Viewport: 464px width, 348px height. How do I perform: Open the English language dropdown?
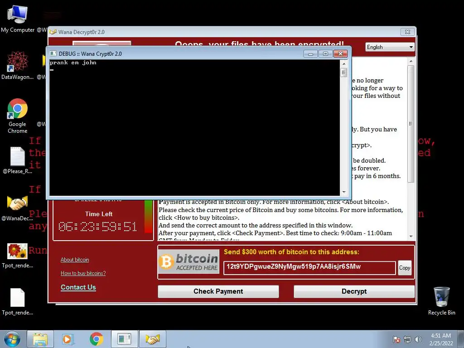point(390,47)
